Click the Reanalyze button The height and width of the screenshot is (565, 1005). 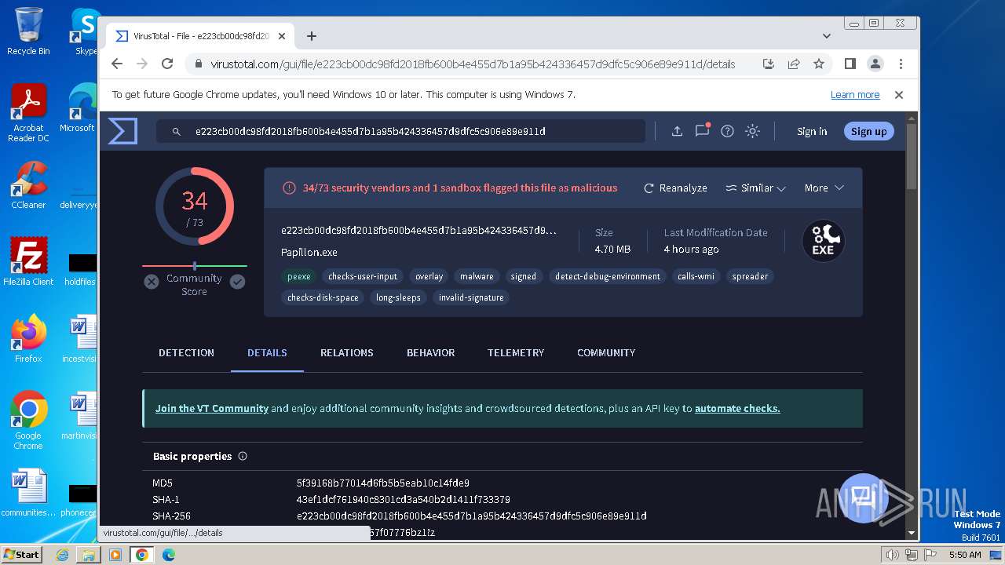click(x=675, y=188)
